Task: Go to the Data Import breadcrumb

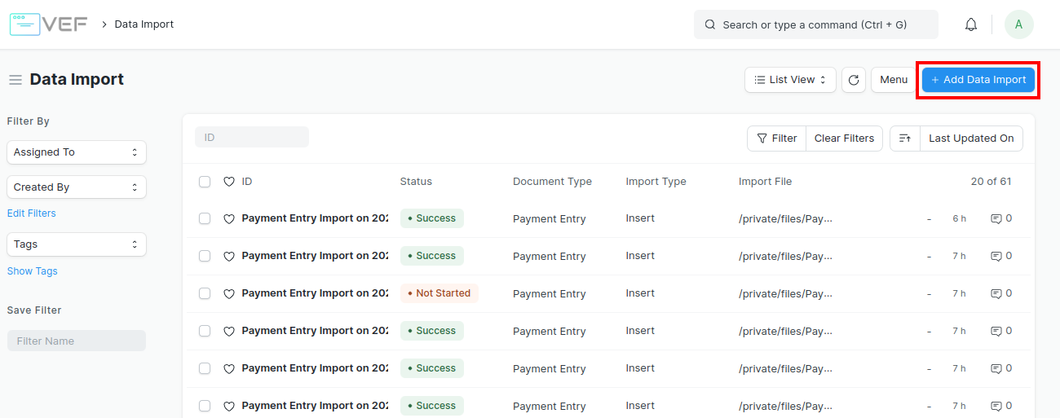Action: pyautogui.click(x=144, y=24)
